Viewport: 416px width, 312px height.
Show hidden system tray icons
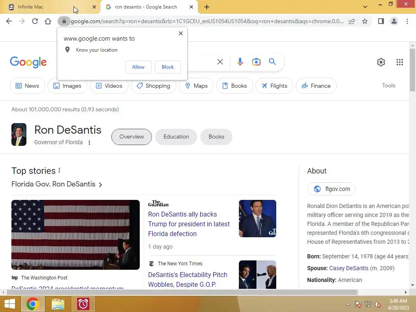click(x=348, y=304)
